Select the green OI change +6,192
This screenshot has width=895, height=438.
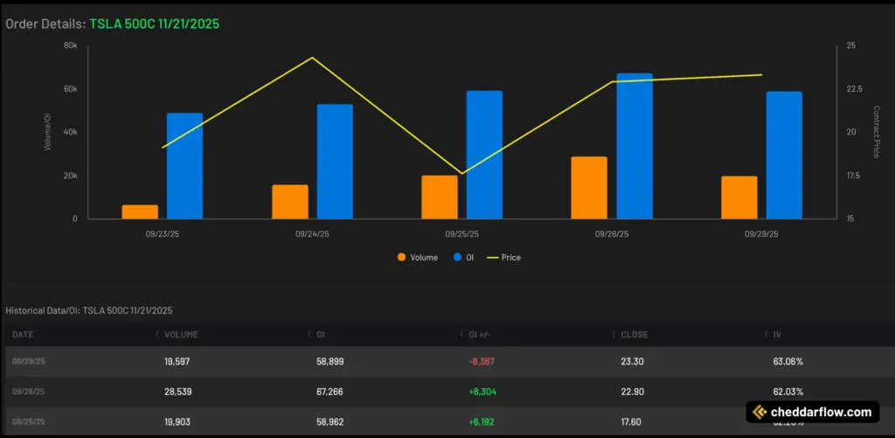pos(482,422)
